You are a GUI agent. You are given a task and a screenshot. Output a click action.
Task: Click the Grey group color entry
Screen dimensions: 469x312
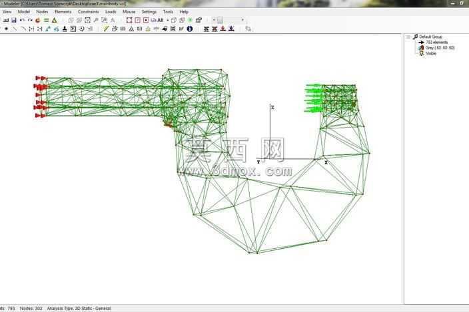pyautogui.click(x=440, y=48)
